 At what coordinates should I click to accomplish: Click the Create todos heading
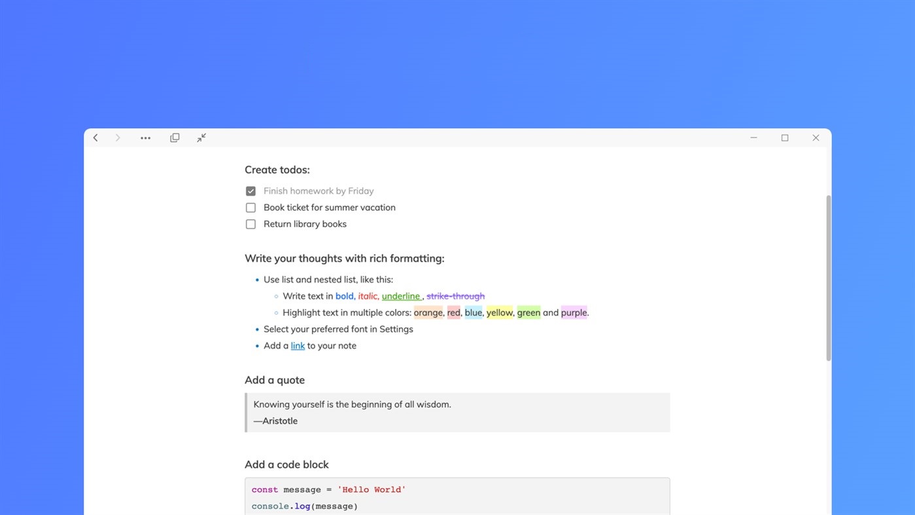point(277,170)
